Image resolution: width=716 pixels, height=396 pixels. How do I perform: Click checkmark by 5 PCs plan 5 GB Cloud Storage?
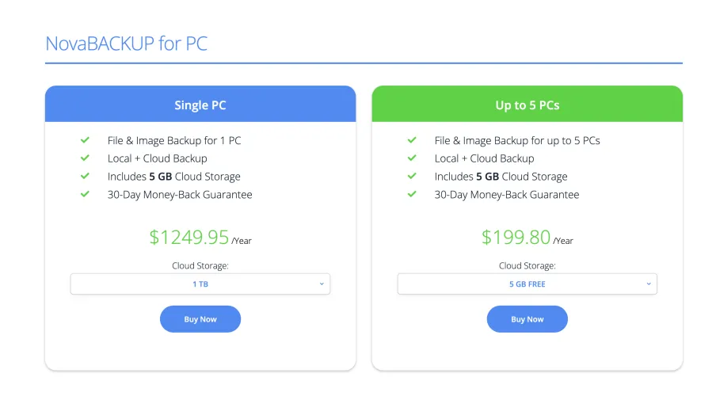(x=412, y=177)
